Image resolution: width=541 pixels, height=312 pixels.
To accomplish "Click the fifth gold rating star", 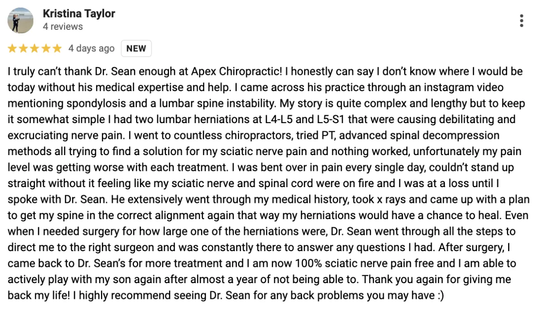I will click(57, 48).
